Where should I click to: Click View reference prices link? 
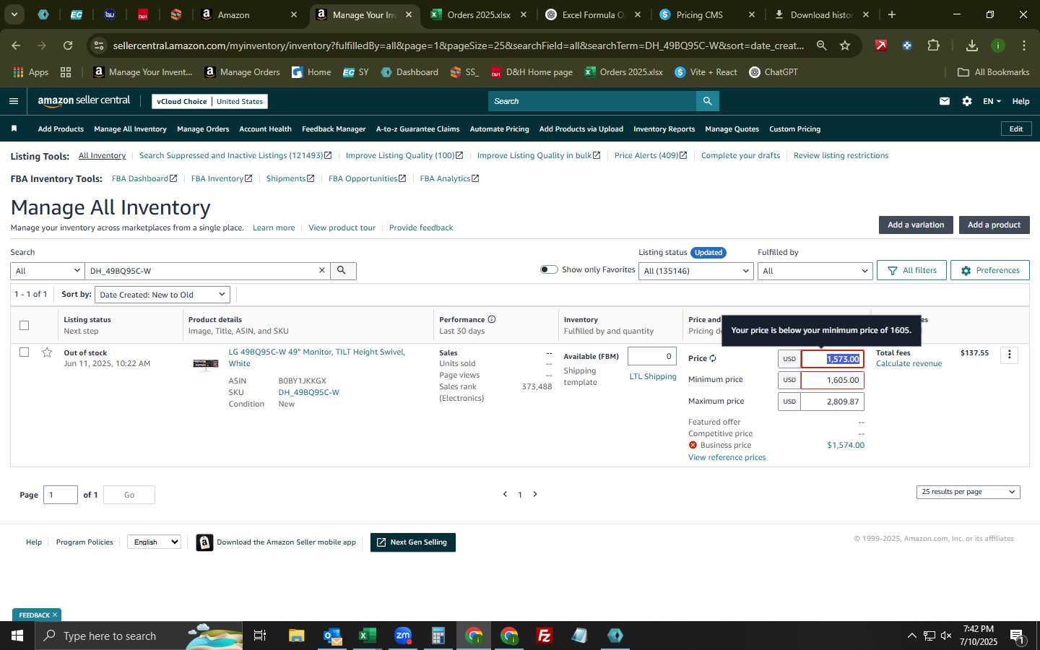727,457
